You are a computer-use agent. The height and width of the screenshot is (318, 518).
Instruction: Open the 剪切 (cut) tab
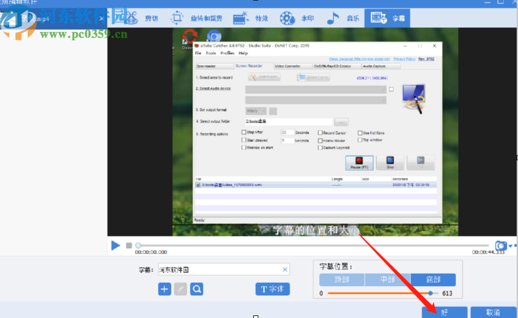pyautogui.click(x=142, y=18)
